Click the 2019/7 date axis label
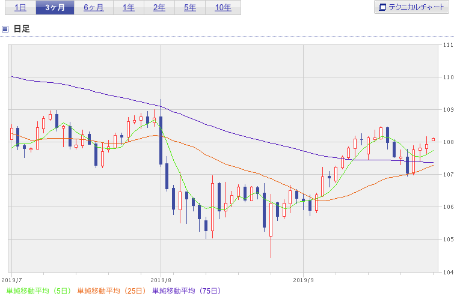 12,280
